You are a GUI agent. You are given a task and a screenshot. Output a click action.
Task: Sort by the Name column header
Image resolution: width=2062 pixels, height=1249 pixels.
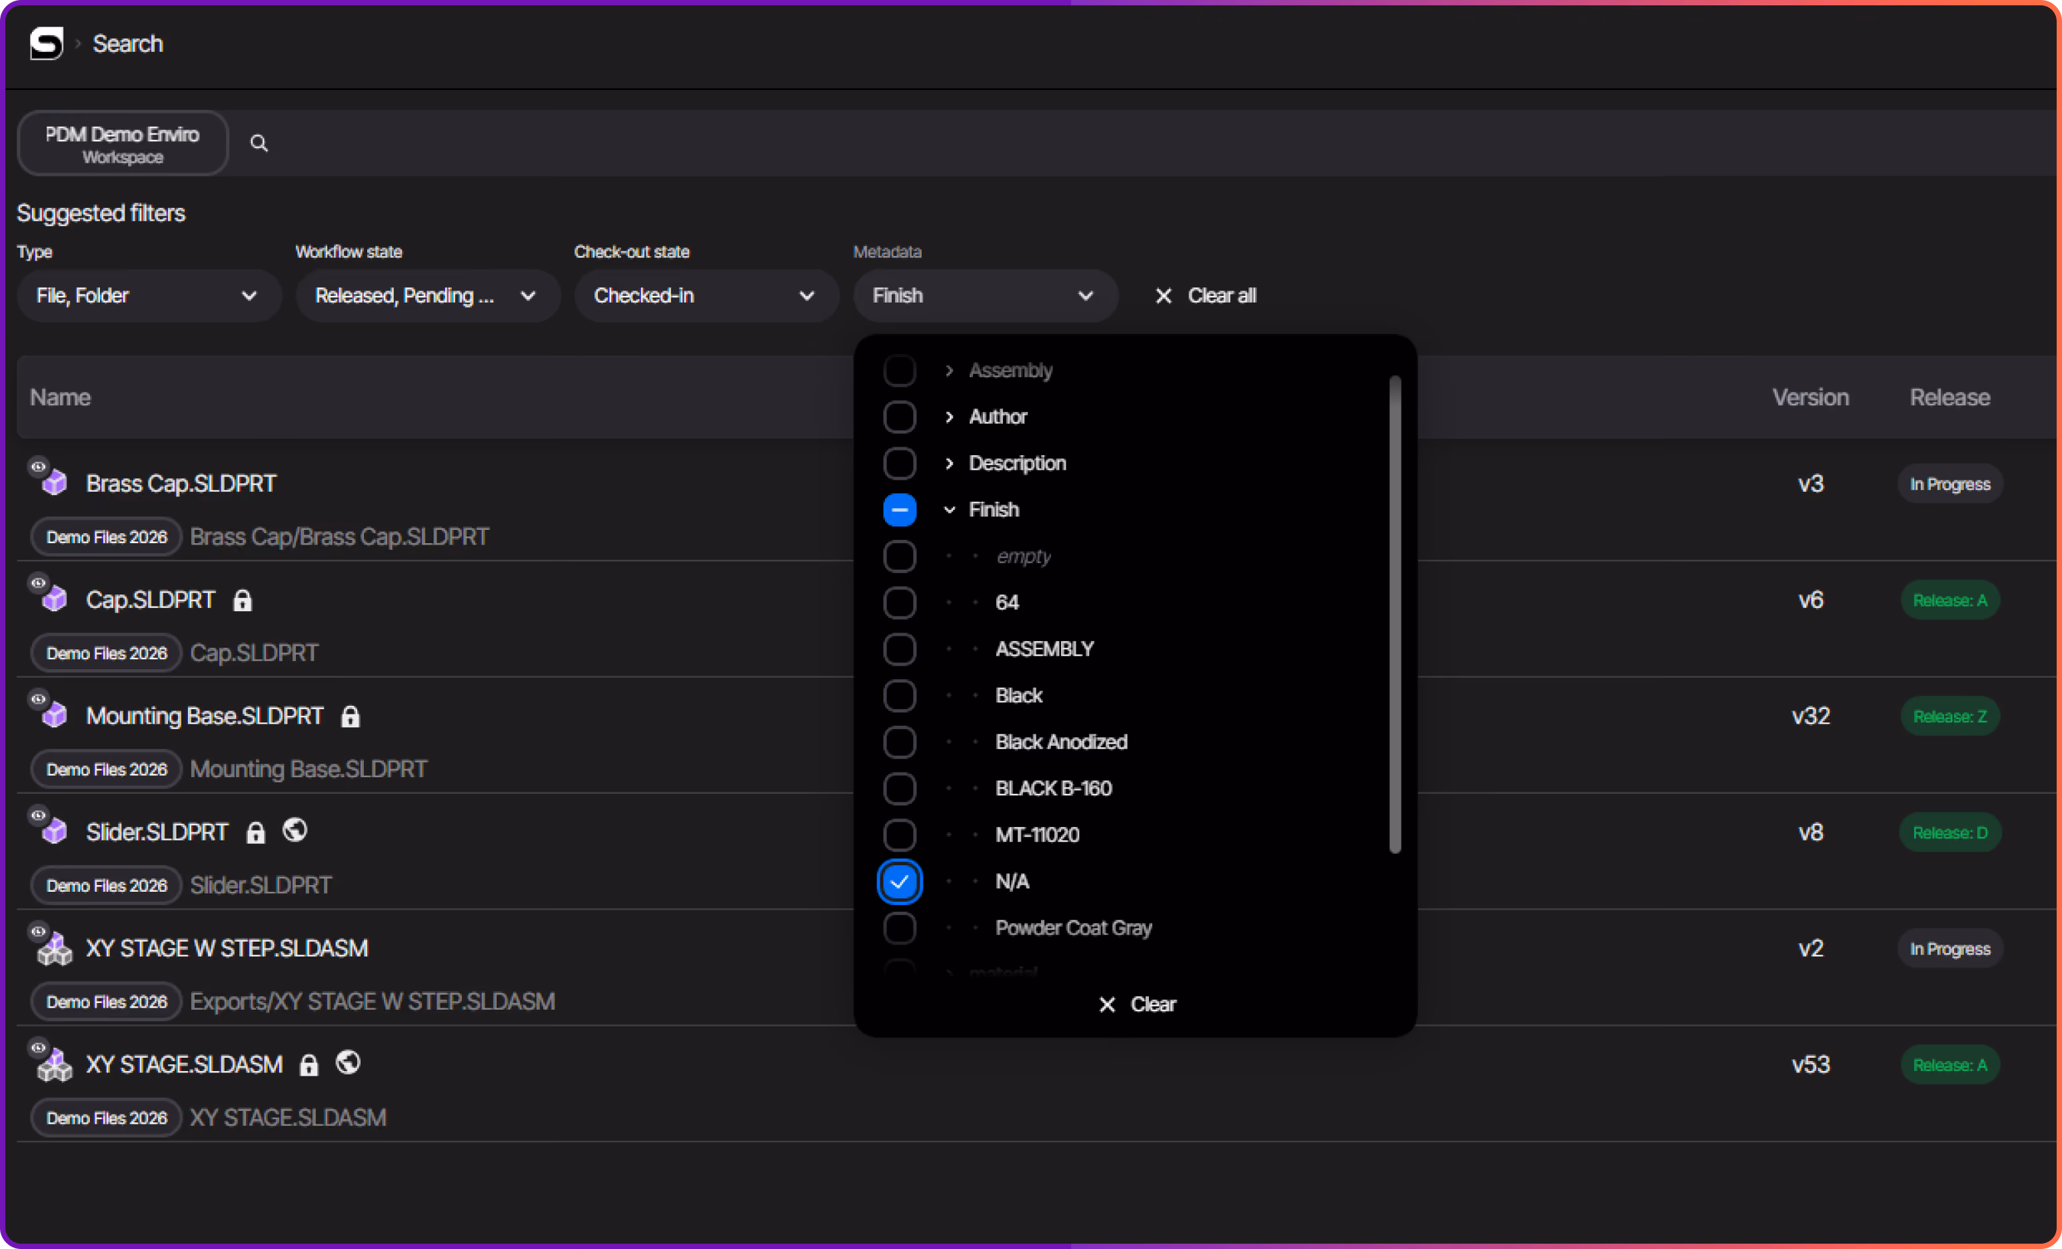click(60, 397)
